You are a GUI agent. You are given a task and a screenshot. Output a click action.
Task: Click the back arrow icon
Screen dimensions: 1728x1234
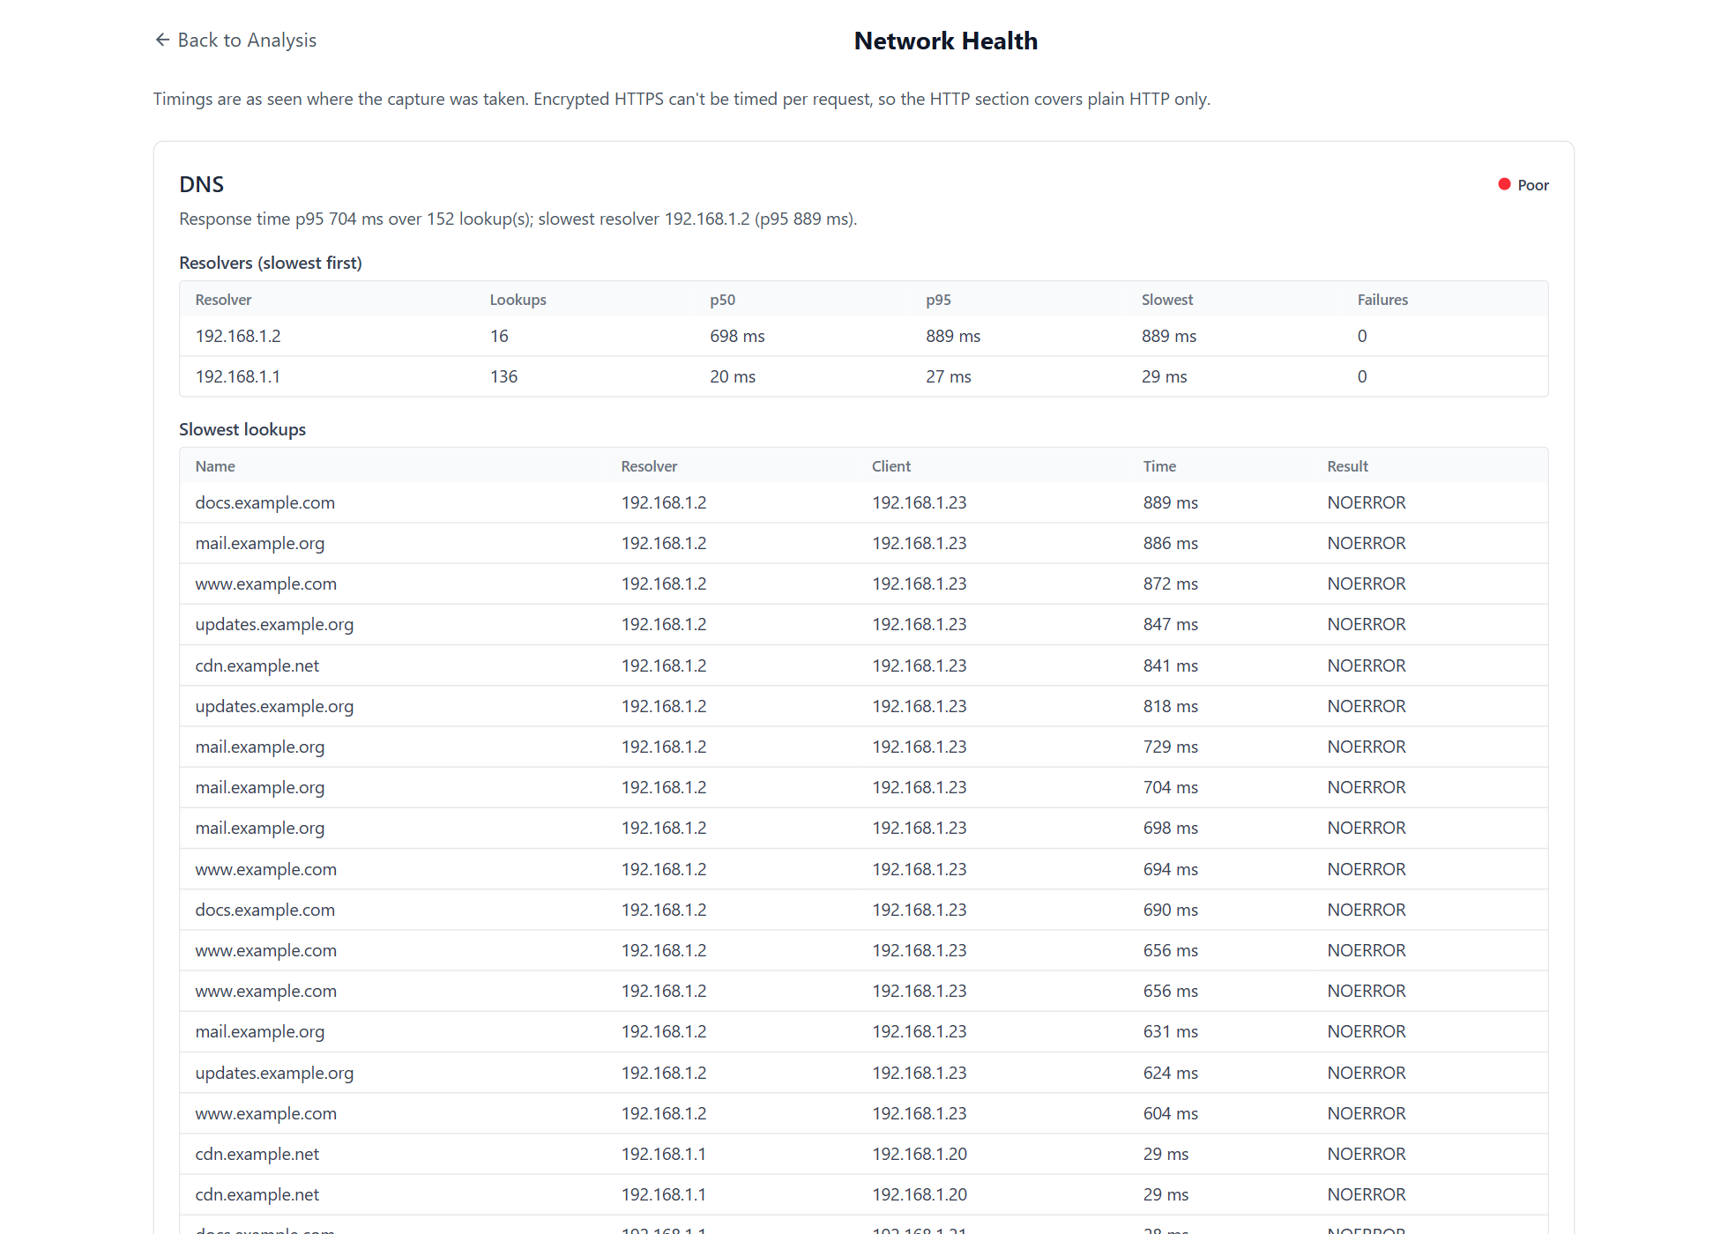click(x=162, y=40)
